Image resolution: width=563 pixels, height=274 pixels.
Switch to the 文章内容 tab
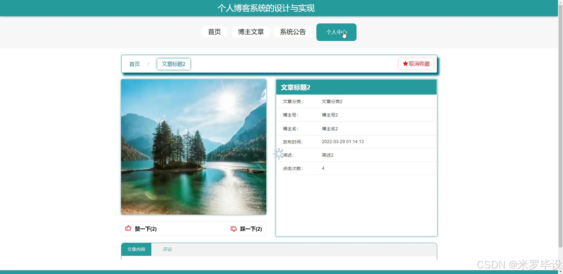pos(136,249)
